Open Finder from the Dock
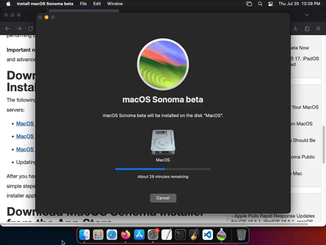The width and height of the screenshot is (326, 245). click(x=84, y=234)
